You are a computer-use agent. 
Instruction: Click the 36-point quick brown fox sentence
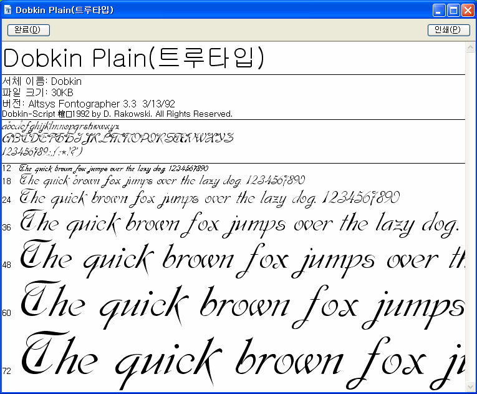click(x=239, y=224)
